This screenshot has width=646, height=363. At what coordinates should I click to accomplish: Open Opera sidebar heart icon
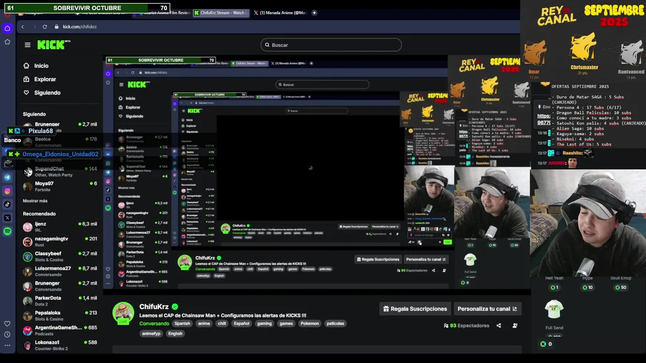7,324
